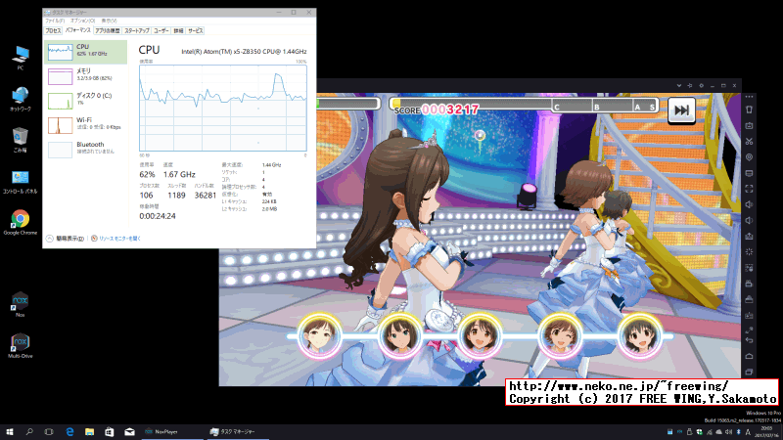Image resolution: width=783 pixels, height=440 pixels.
Task: Open the アプリの履歴 (App history) tab
Action: point(108,31)
